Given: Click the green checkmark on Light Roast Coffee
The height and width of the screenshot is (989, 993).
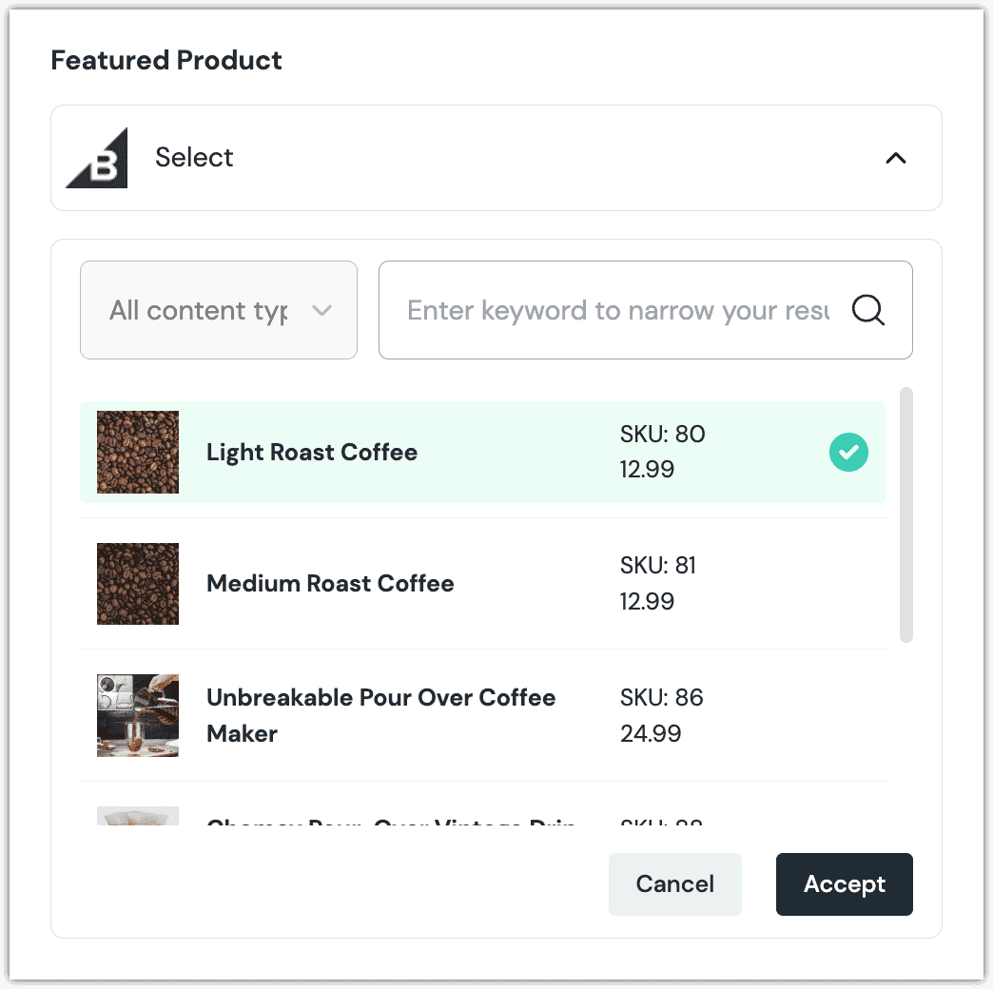Looking at the screenshot, I should (848, 453).
